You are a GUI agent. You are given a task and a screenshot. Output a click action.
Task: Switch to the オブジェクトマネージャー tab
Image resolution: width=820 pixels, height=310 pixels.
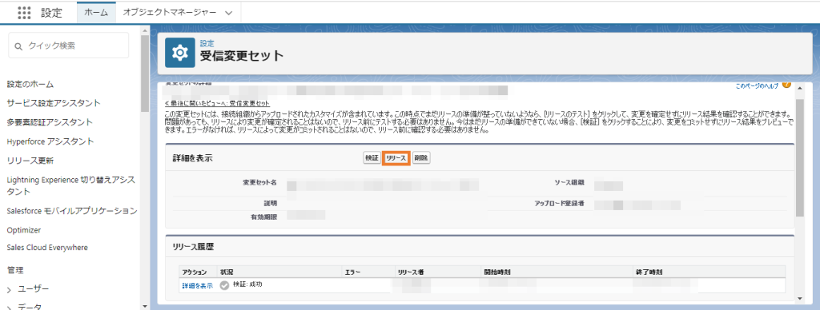[170, 13]
